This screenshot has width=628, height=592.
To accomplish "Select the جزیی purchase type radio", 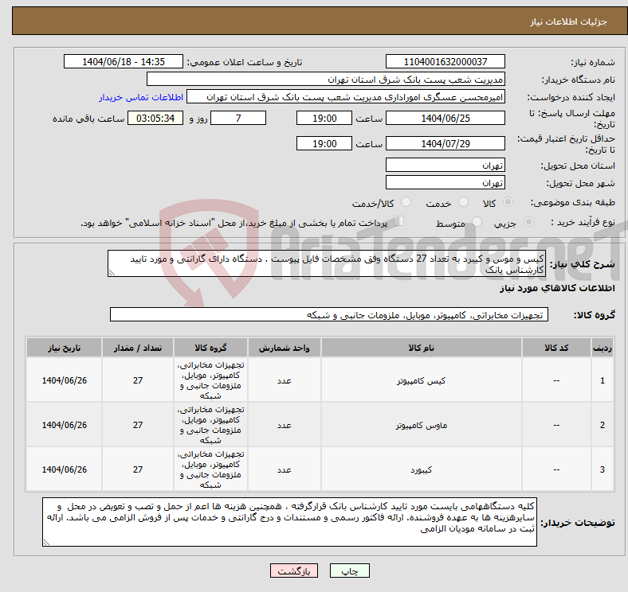I will [x=528, y=221].
